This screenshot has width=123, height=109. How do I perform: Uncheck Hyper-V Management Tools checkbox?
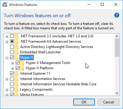click(17, 63)
